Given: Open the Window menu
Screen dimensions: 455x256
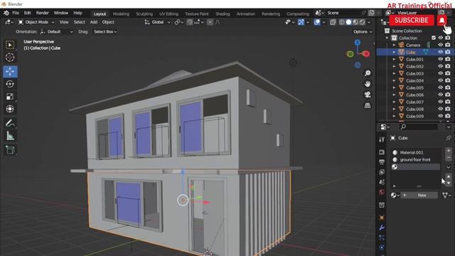Looking at the screenshot, I should 61,13.
